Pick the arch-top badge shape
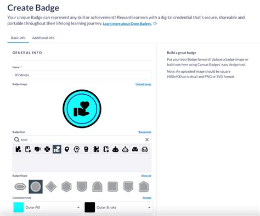Image resolution: width=260 pixels, height=216 pixels. tap(97, 186)
